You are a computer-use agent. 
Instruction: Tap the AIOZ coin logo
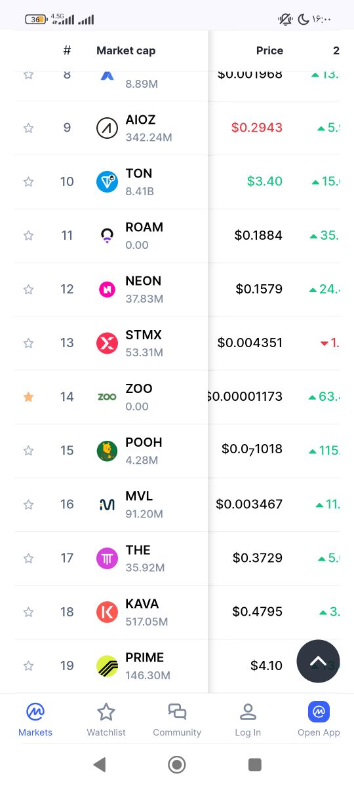click(x=107, y=128)
